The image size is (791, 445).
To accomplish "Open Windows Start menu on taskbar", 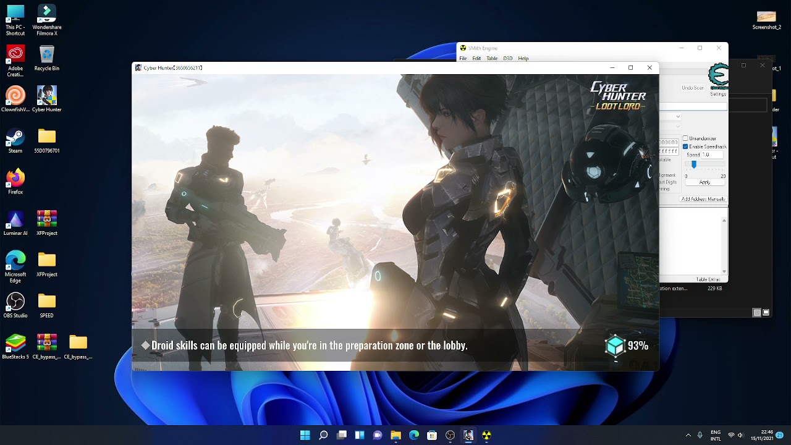I will point(305,435).
